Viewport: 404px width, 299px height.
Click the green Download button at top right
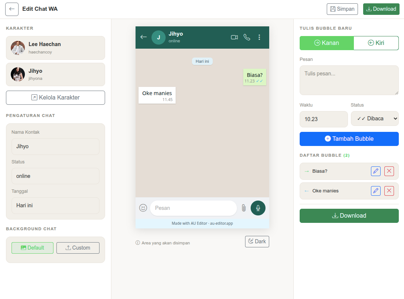381,9
